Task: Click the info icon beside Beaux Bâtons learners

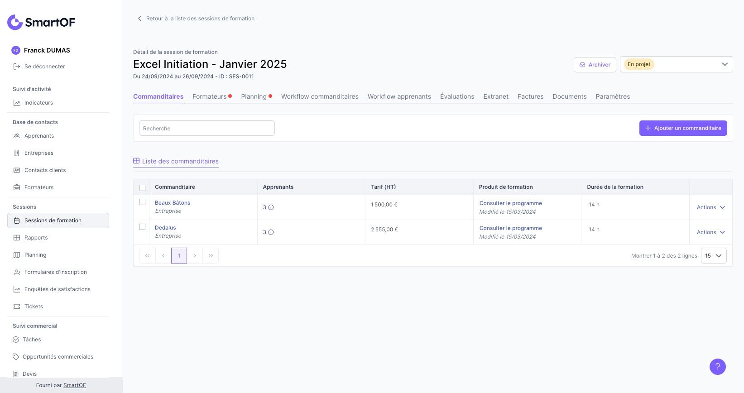Action: click(271, 207)
